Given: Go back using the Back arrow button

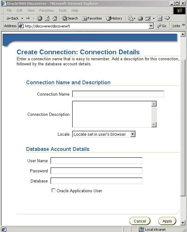Looking at the screenshot, I should [12, 18].
